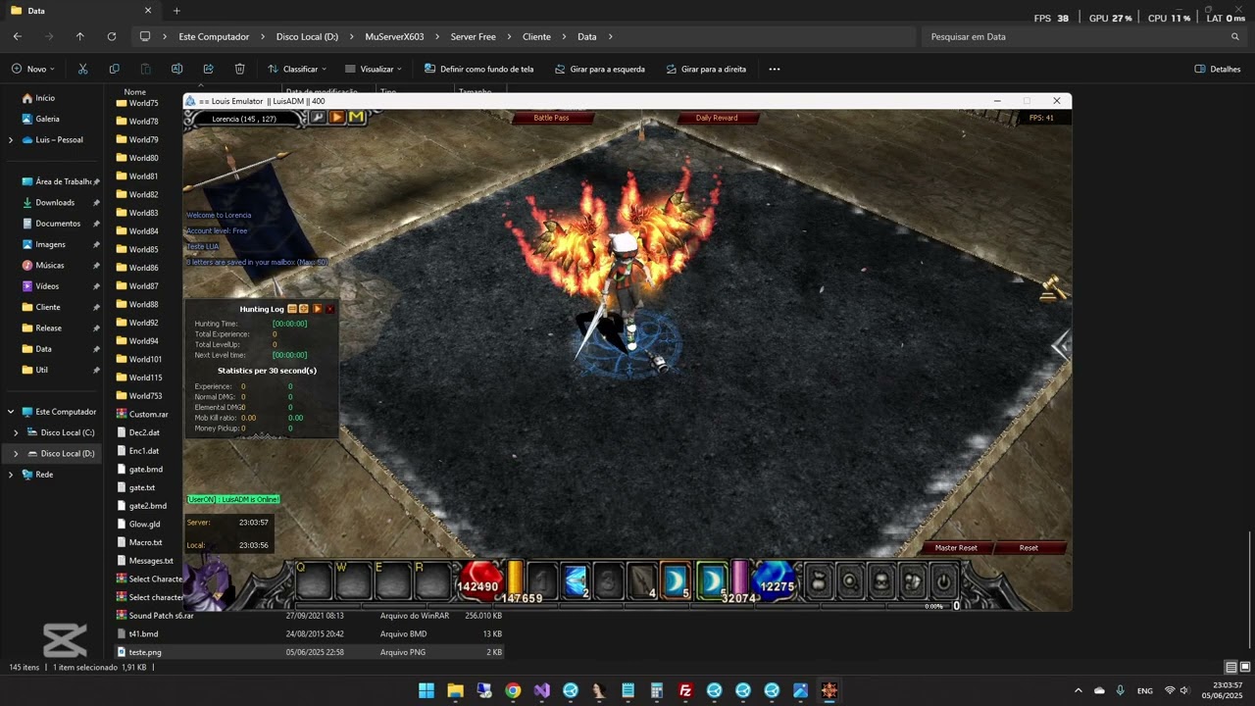The image size is (1255, 706).
Task: Close the Hunting Log panel
Action: click(330, 309)
